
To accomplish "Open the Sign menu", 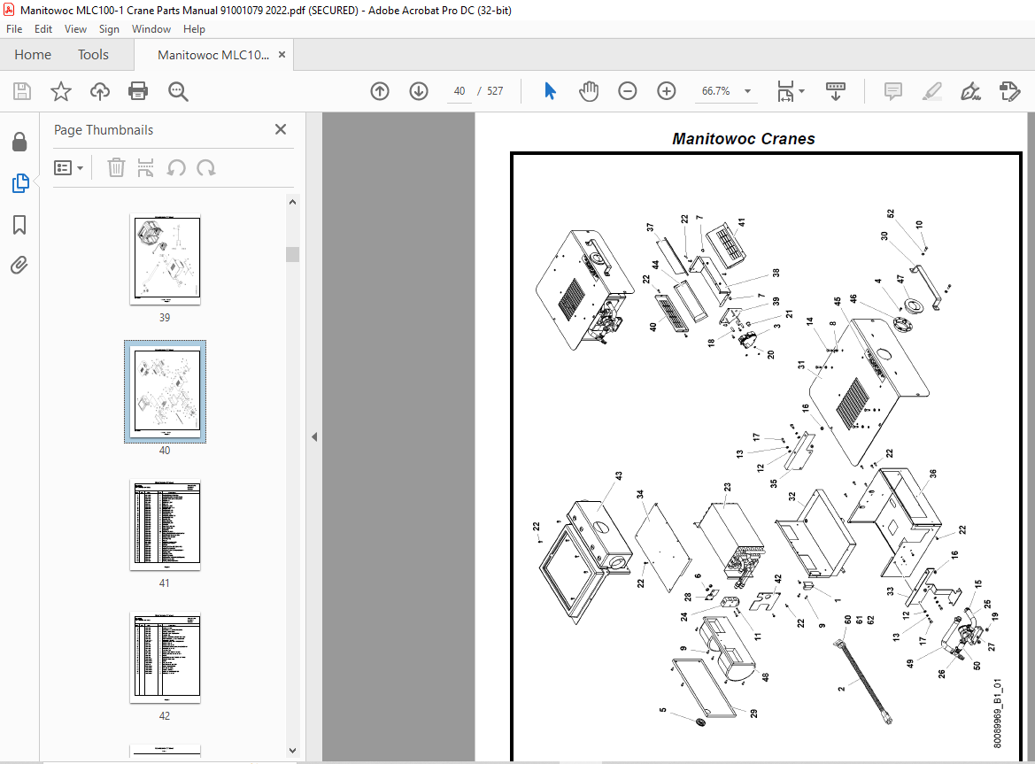I will tap(109, 29).
